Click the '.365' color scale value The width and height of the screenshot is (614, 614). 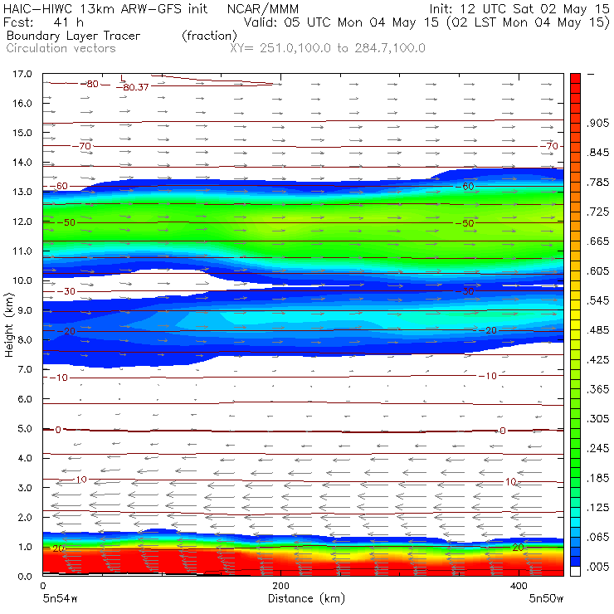[597, 389]
